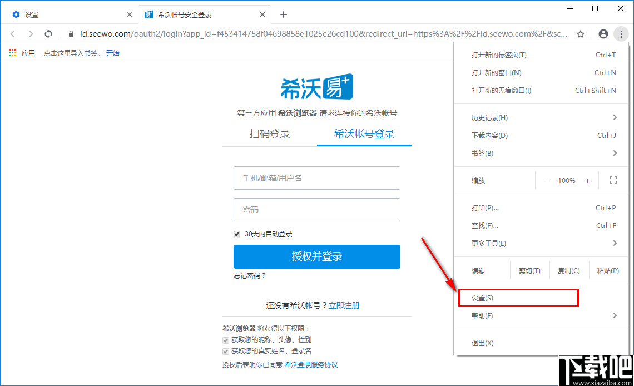Click 剪切(T) in edit row

point(529,271)
